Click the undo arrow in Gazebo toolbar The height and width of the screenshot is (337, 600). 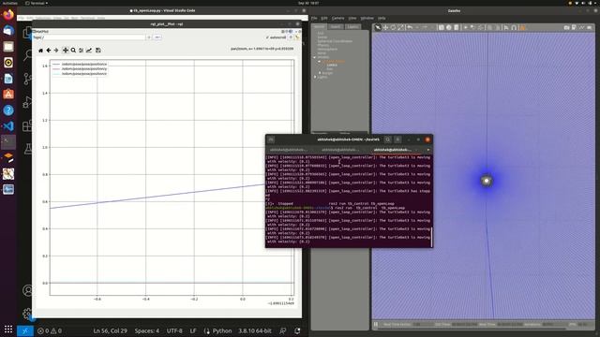[x=410, y=27]
